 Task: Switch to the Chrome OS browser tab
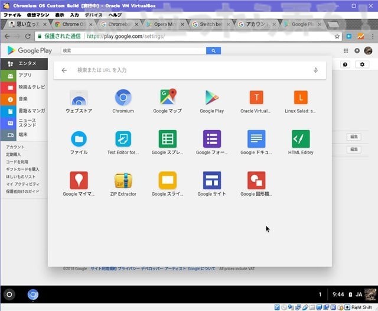[73, 24]
